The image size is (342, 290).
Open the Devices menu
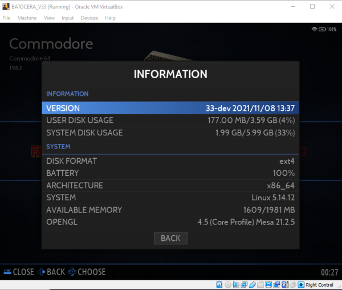coord(89,18)
